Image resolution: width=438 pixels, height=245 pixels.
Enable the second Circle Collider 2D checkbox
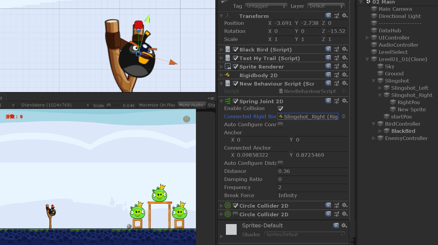235,214
